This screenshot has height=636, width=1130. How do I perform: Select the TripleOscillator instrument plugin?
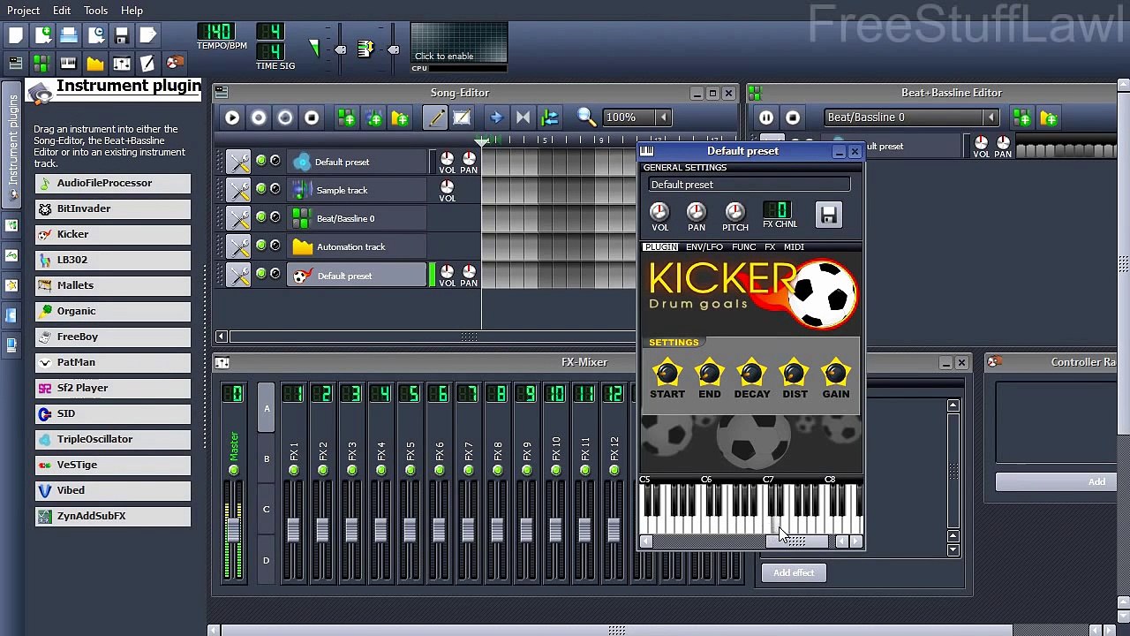click(113, 439)
